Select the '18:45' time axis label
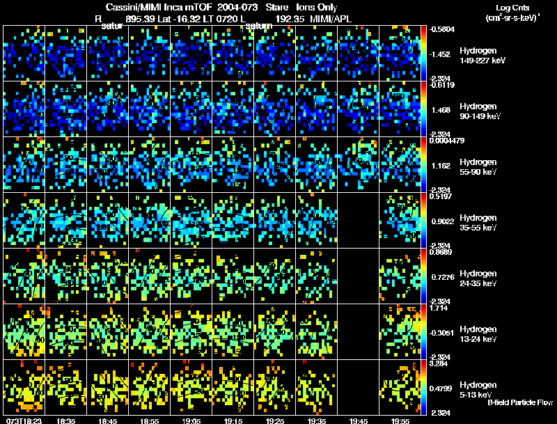The height and width of the screenshot is (424, 557). 108,421
